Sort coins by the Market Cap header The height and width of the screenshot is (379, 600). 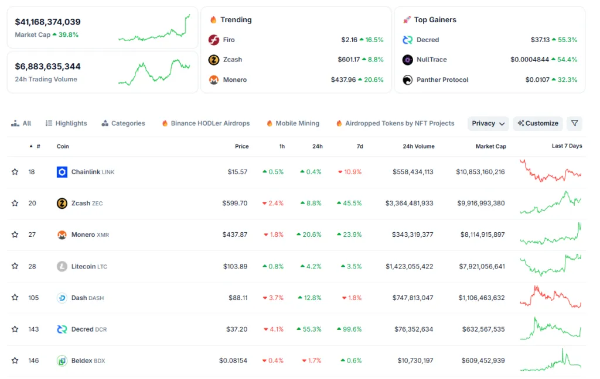pyautogui.click(x=490, y=146)
